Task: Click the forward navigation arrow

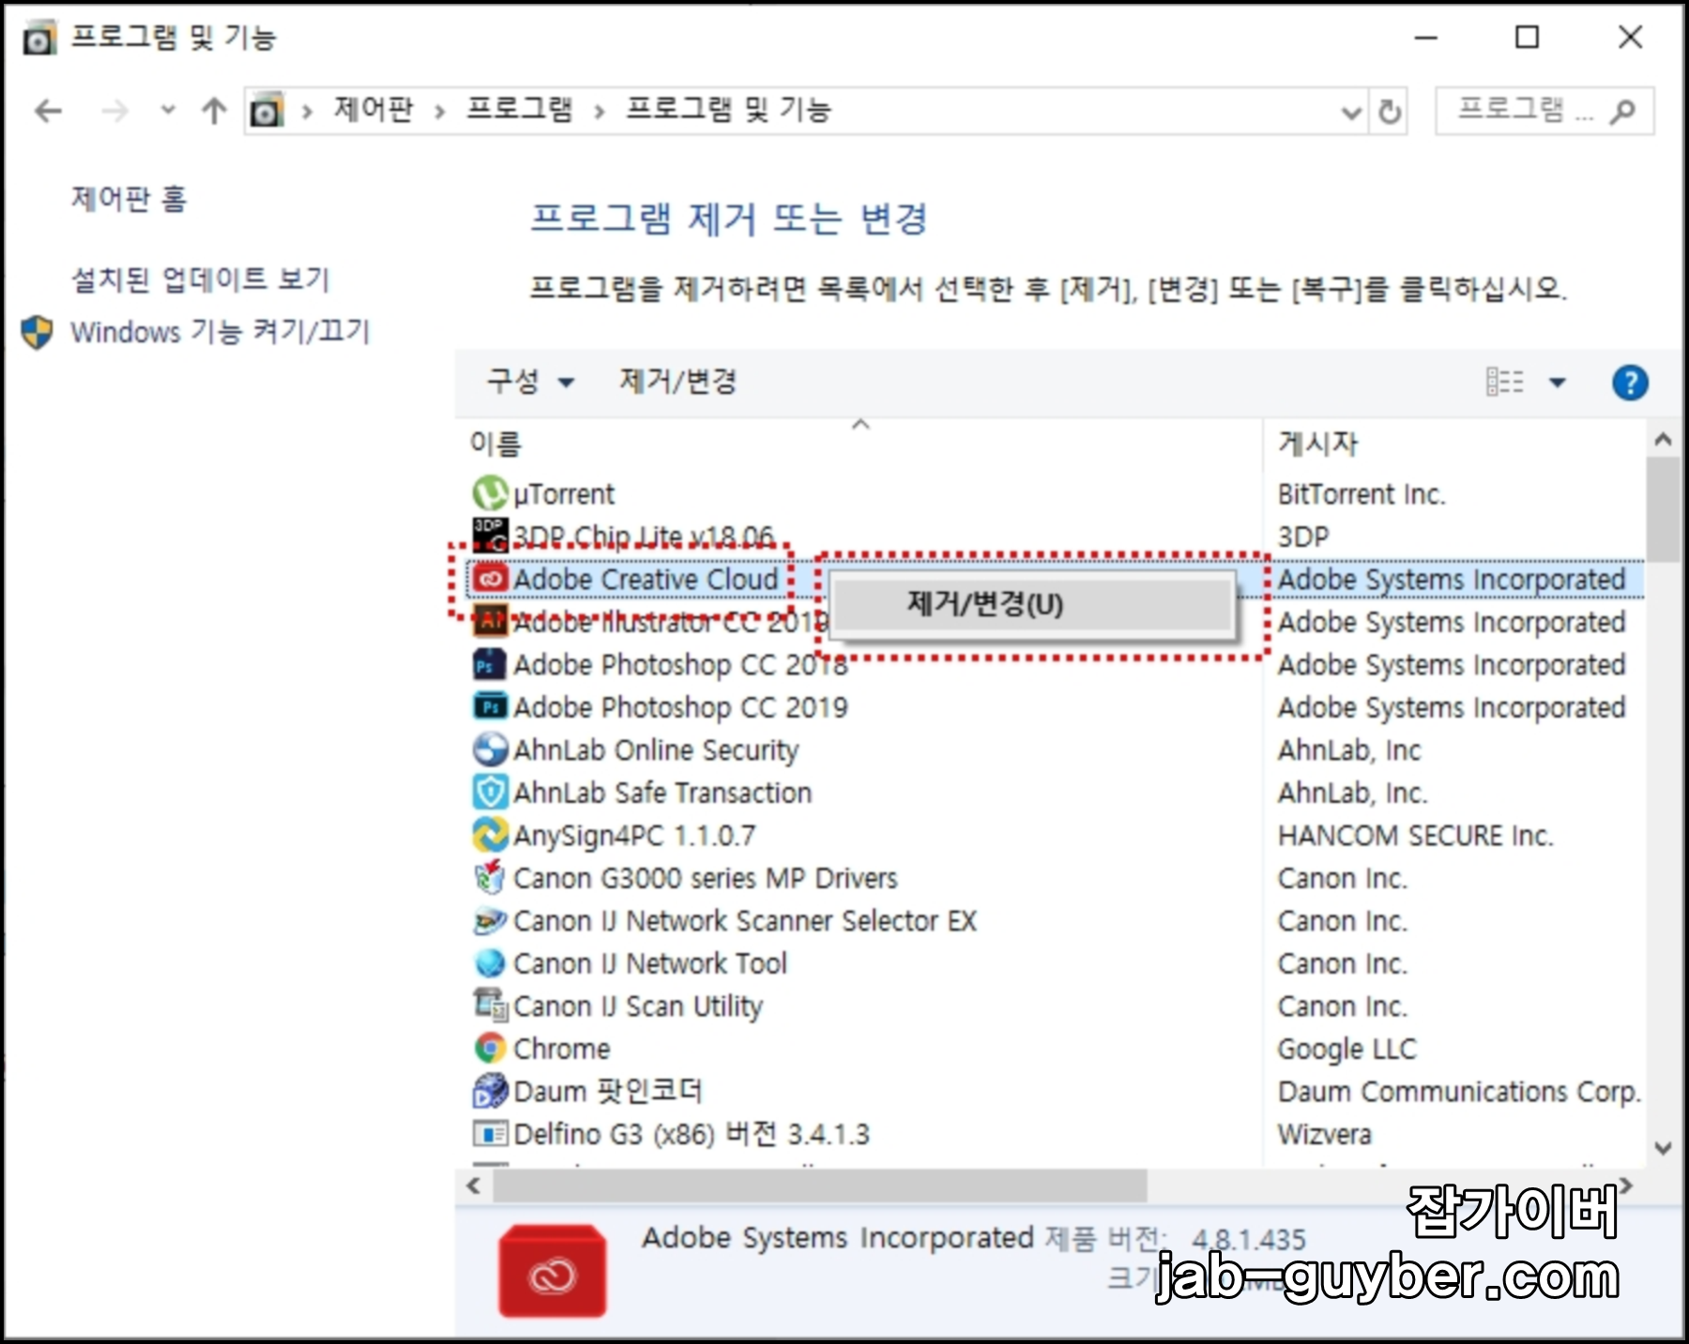Action: click(114, 112)
